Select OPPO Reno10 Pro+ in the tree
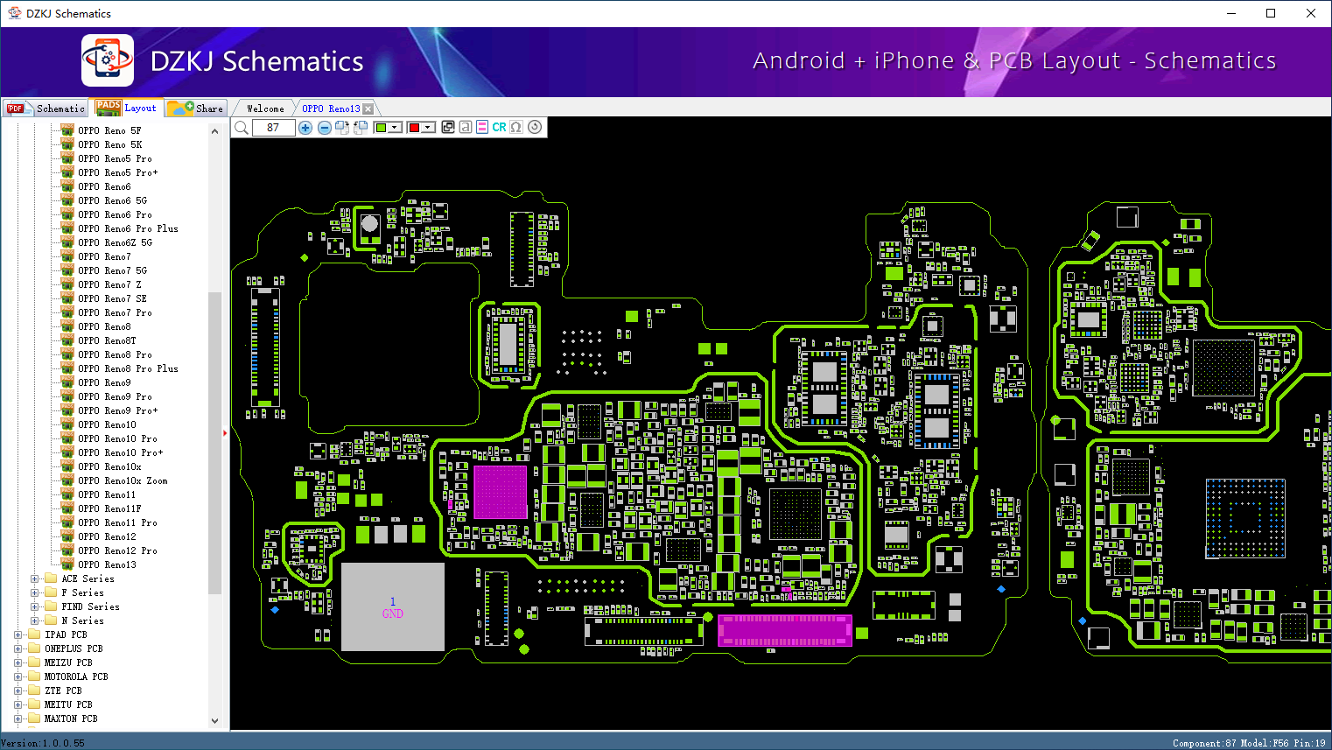1332x750 pixels. pyautogui.click(x=120, y=452)
